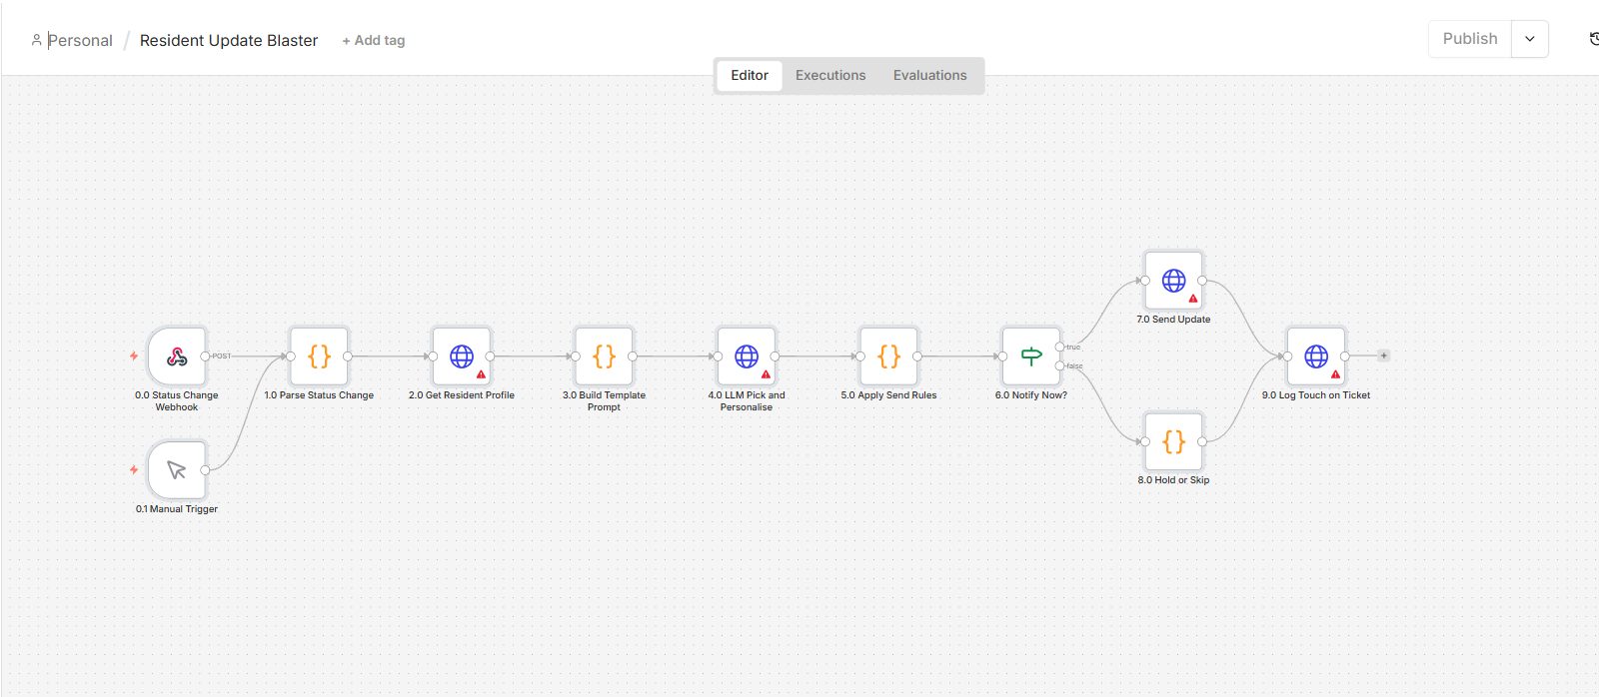Viewport: 1599px width, 697px height.
Task: Click the Publish button
Action: 1470,39
